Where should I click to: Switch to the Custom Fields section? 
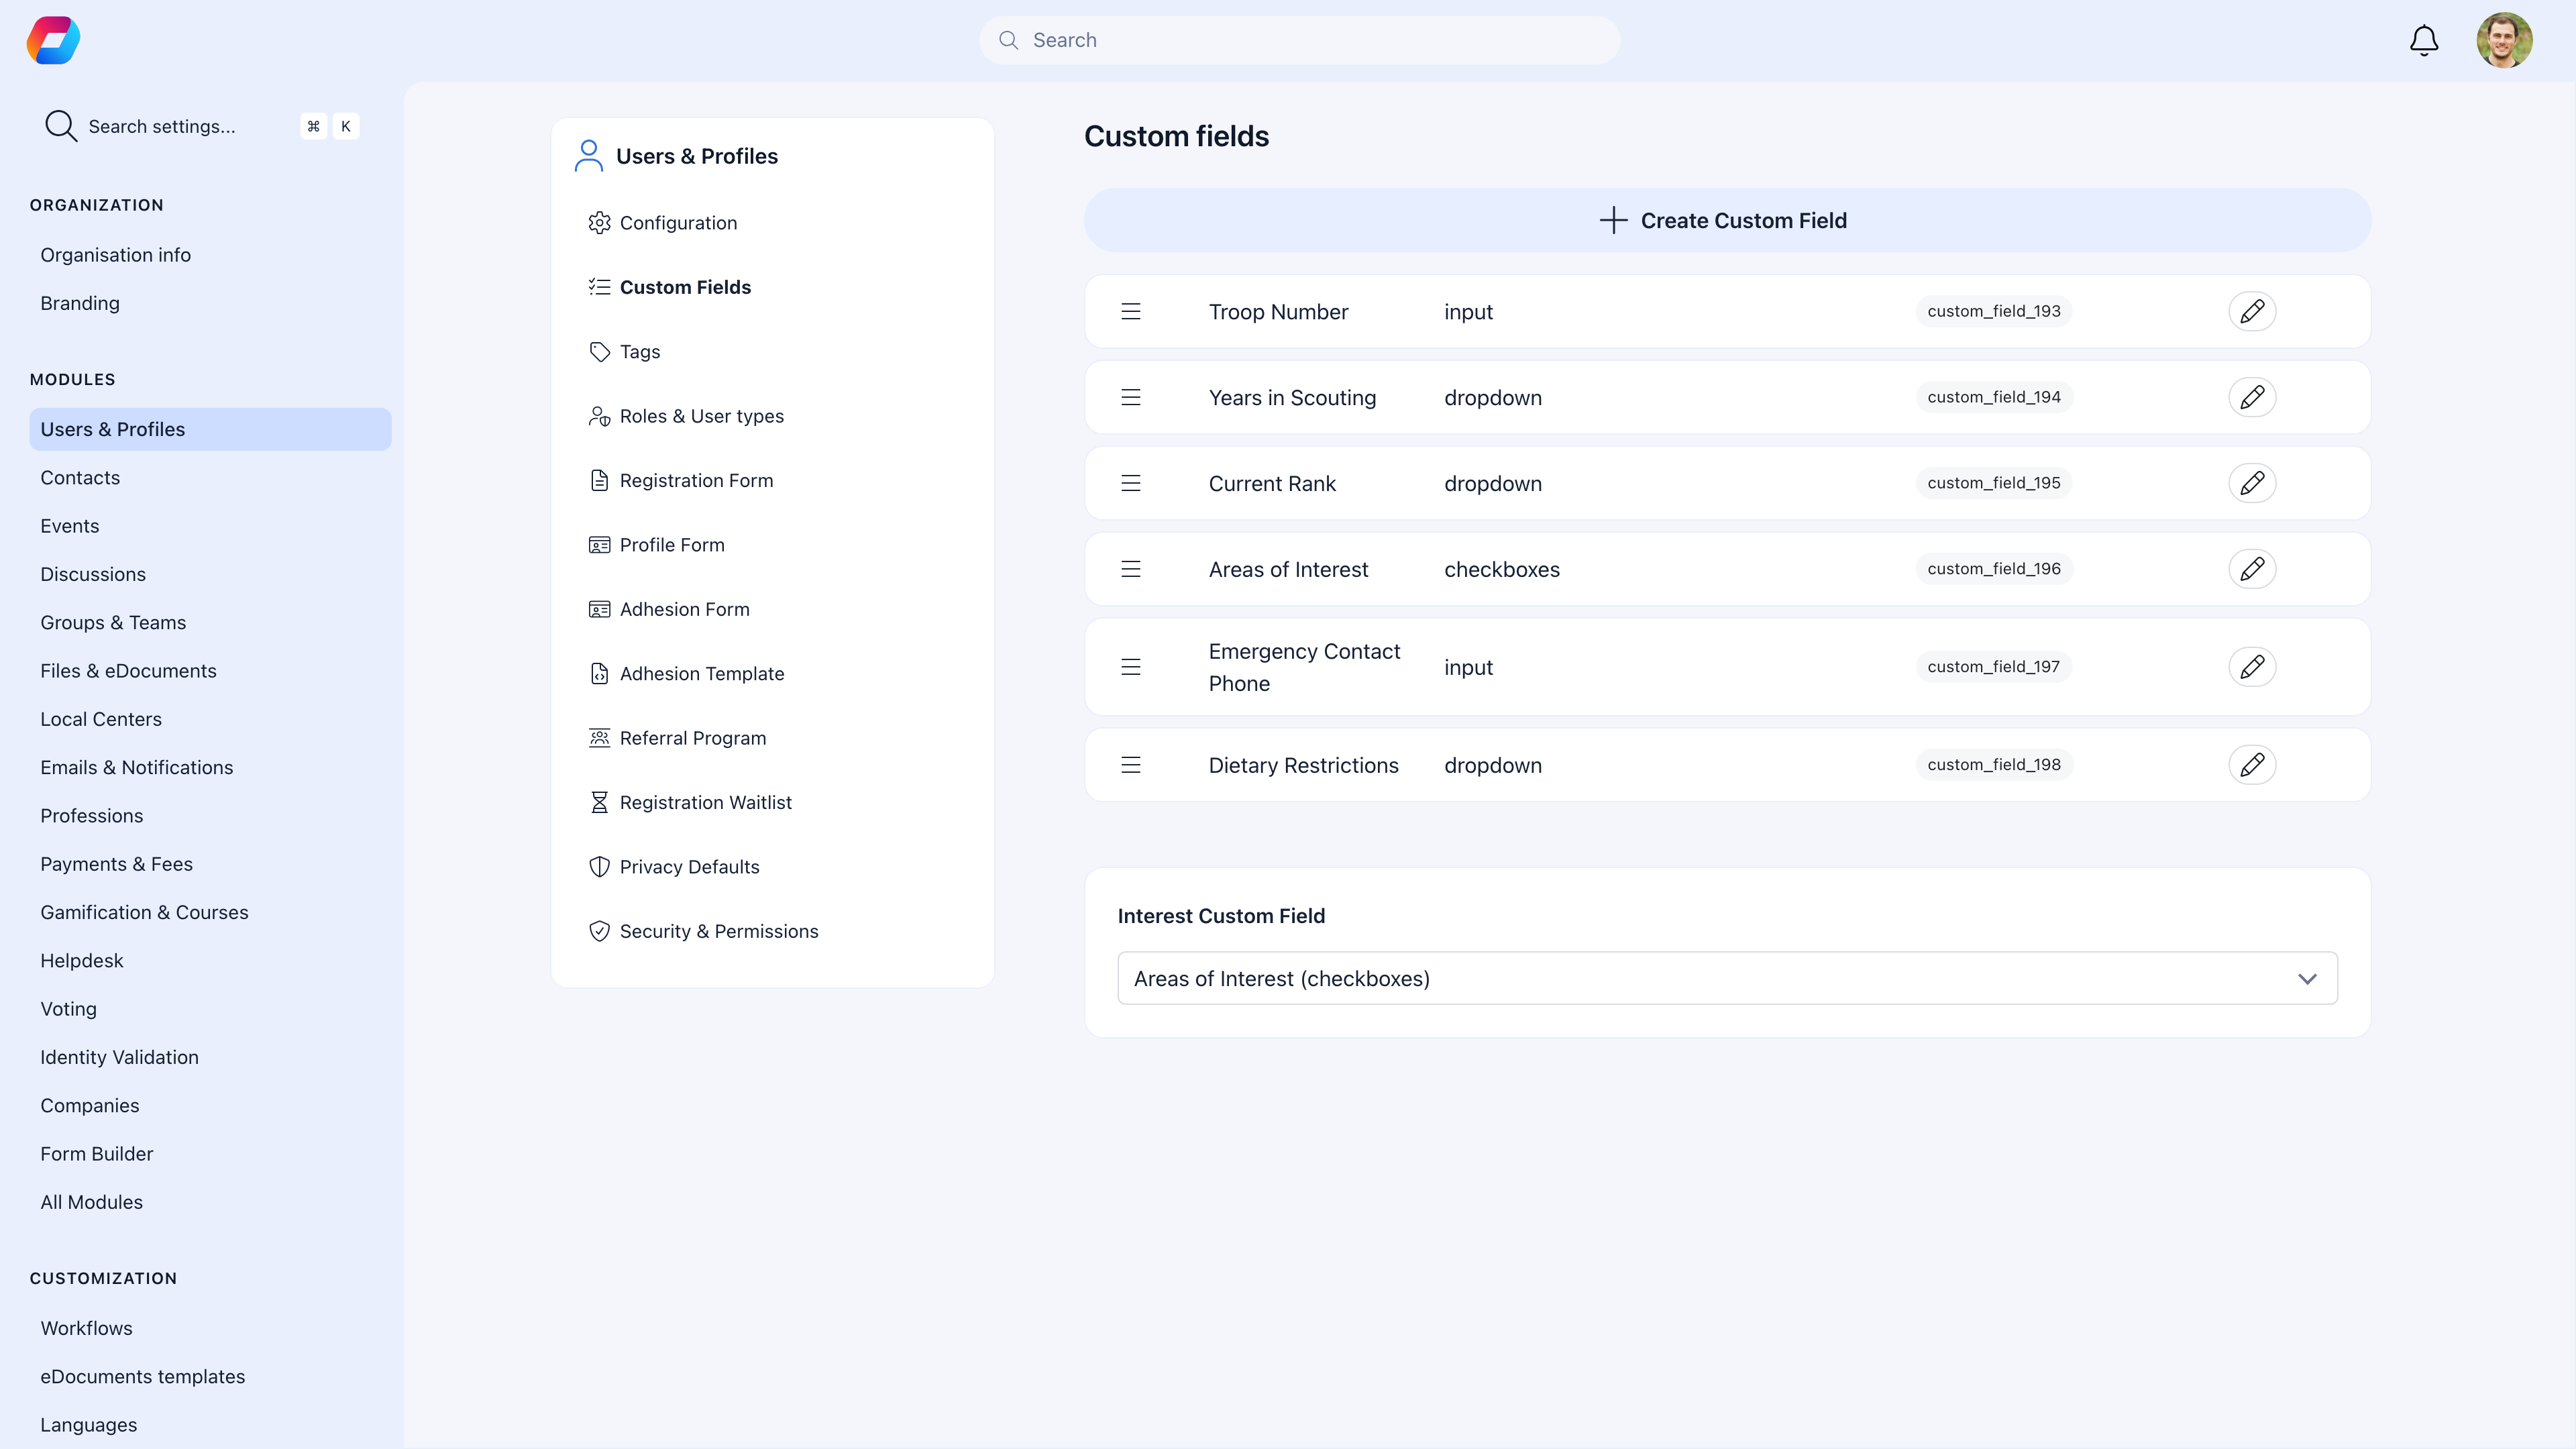686,287
